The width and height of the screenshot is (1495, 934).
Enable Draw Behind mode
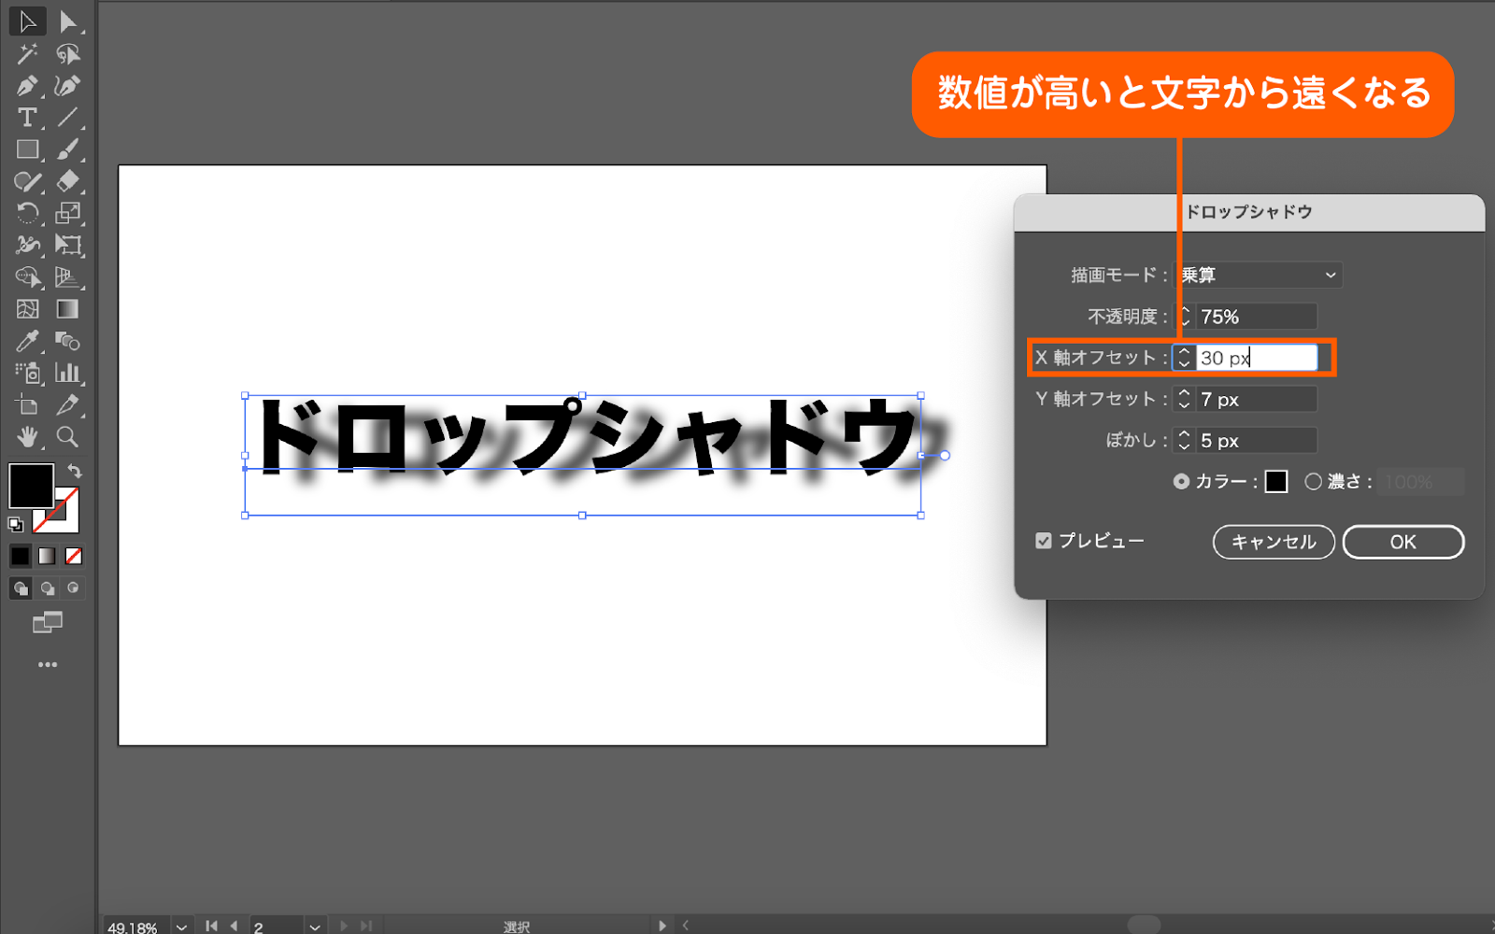click(47, 588)
